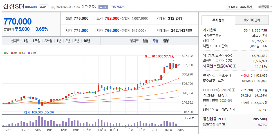
Task: Click the 최고 816,000 (01/29) chart marker
Action: (160, 56)
